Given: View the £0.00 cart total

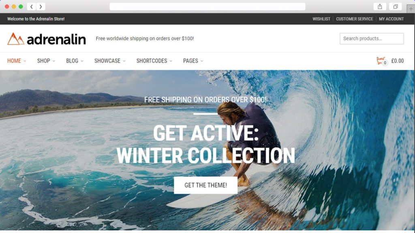Looking at the screenshot, I should (397, 61).
